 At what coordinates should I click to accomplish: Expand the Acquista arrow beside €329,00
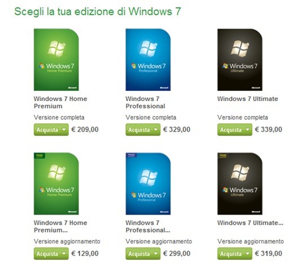(x=156, y=130)
